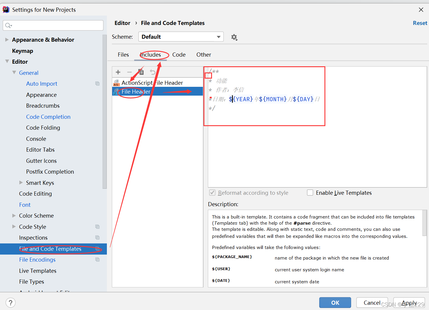Expand Appearance & Behavior section
Image resolution: width=429 pixels, height=310 pixels.
tap(7, 40)
